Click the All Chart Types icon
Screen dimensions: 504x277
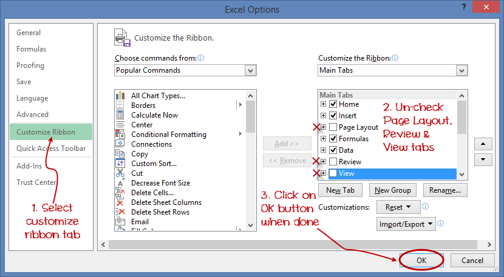pyautogui.click(x=120, y=96)
